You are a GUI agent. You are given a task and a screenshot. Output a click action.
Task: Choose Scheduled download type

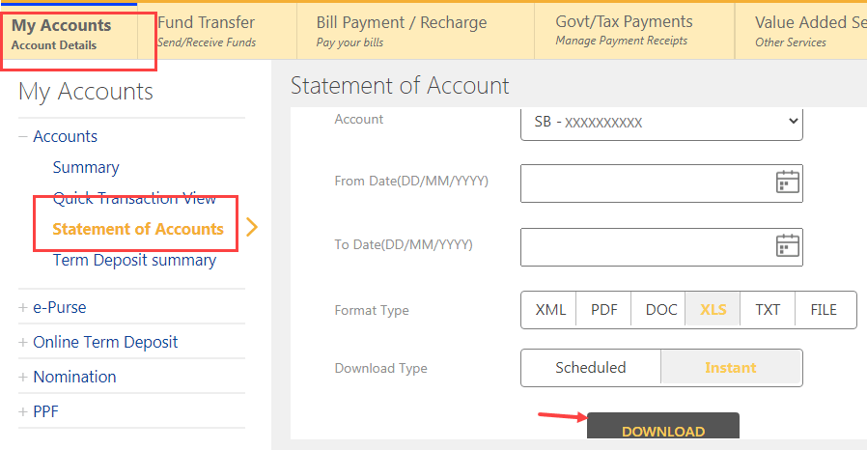pos(591,368)
